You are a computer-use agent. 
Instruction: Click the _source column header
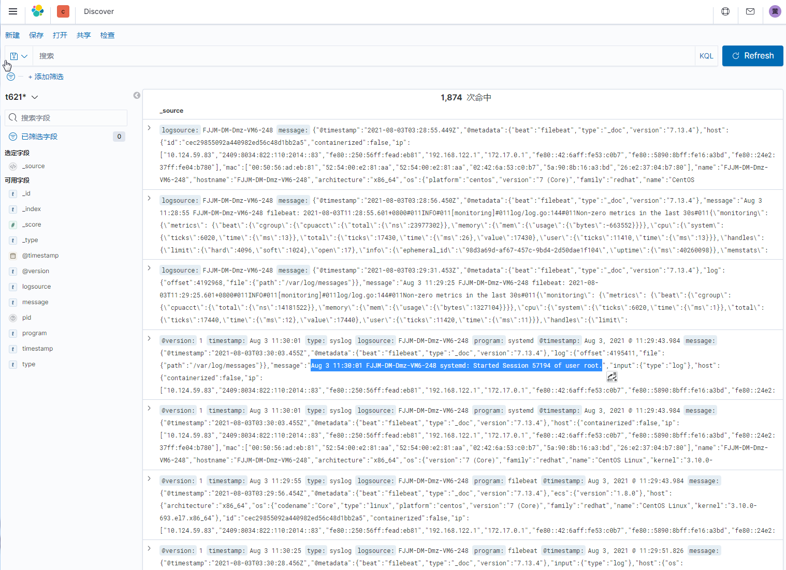[x=171, y=111]
